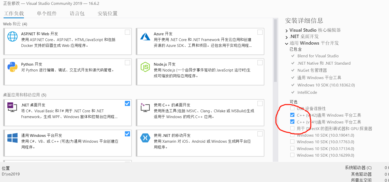Check the Python 开发 workload

pyautogui.click(x=127, y=63)
